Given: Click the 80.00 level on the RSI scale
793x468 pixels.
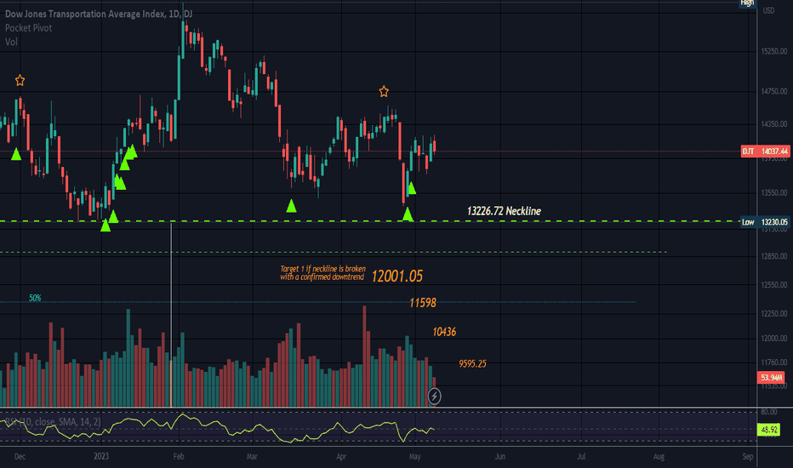Looking at the screenshot, I should coord(768,412).
